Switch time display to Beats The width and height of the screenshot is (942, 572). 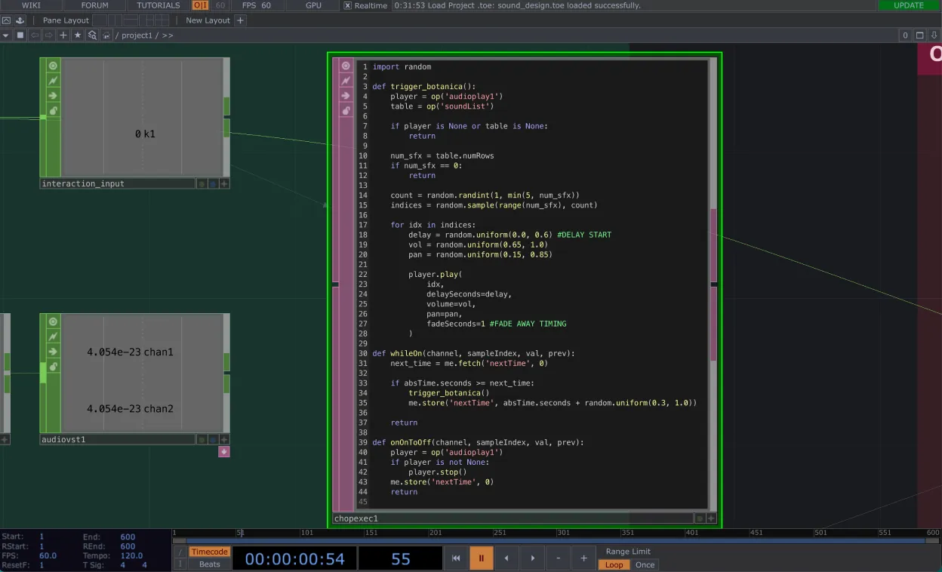[209, 564]
